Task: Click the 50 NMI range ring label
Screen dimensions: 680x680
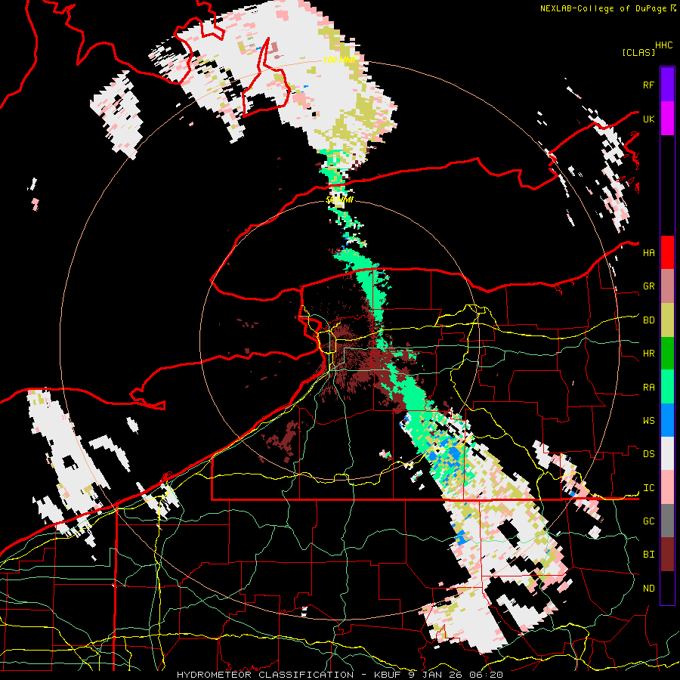Action: coord(339,199)
